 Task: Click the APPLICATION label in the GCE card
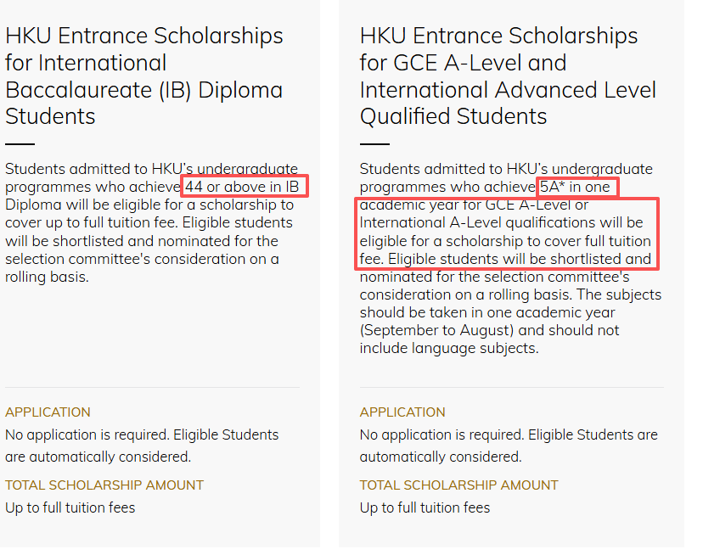(x=402, y=412)
